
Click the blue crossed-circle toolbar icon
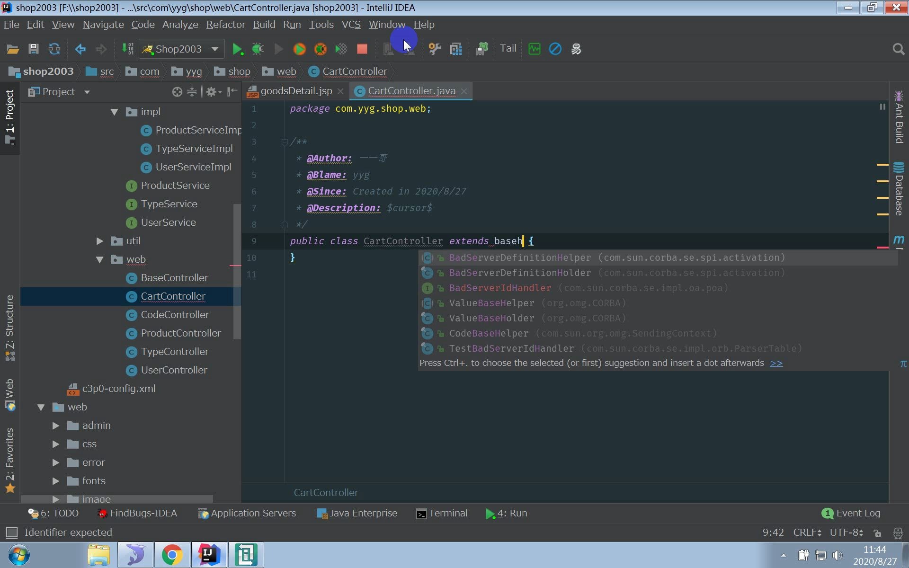pyautogui.click(x=555, y=49)
